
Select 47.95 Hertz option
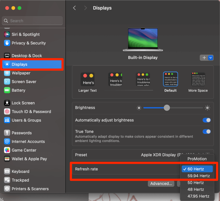click(x=197, y=196)
